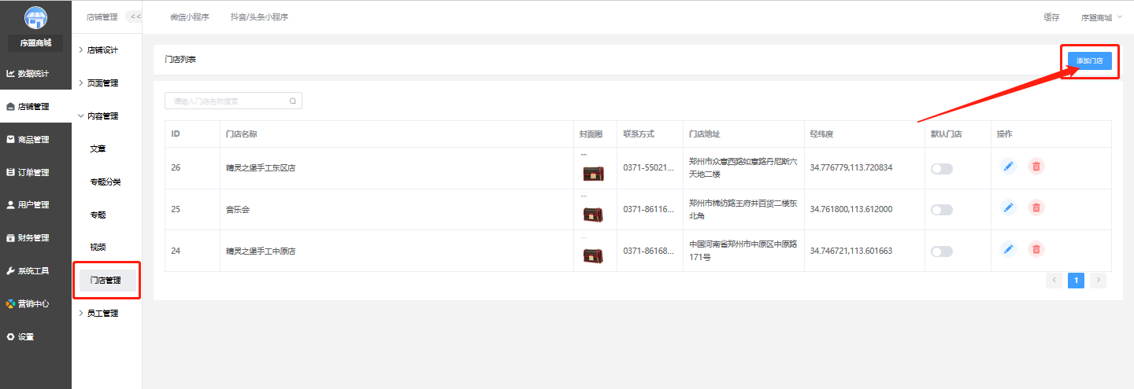1134x389 pixels.
Task: Click address 中国河南省郑州市中原区中原路171号
Action: [x=743, y=251]
